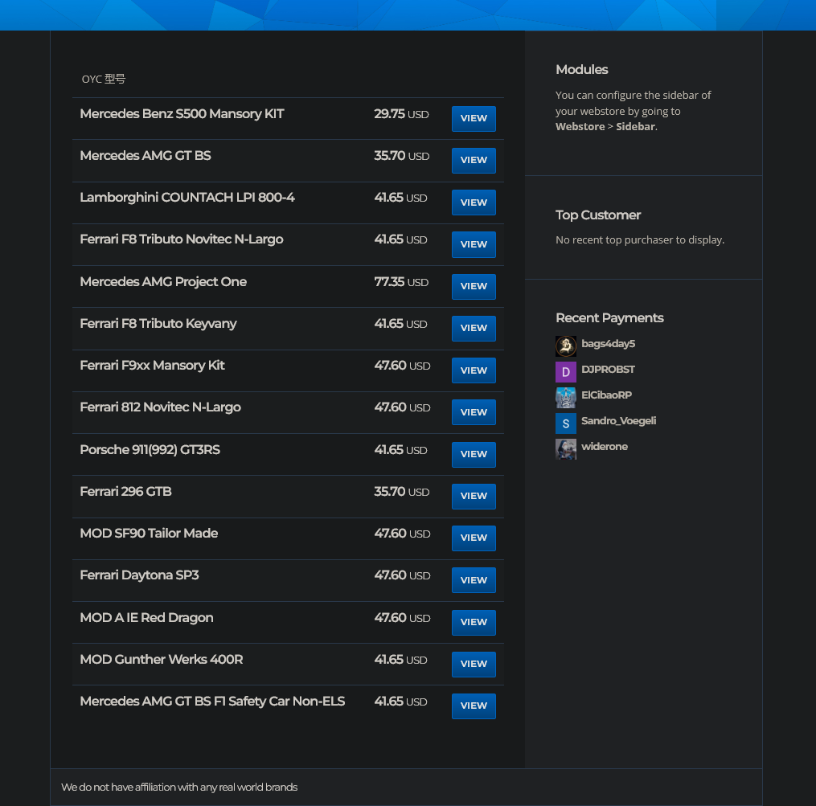Viewport: 816px width, 806px height.
Task: Click the bags4day5 avatar image
Action: point(566,346)
